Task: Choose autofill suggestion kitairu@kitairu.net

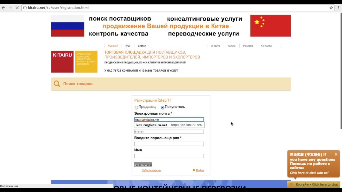Action: click(x=169, y=125)
